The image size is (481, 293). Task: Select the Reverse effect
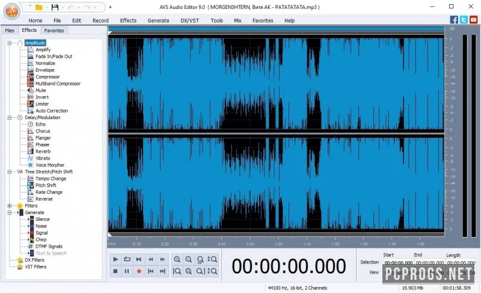pos(44,199)
